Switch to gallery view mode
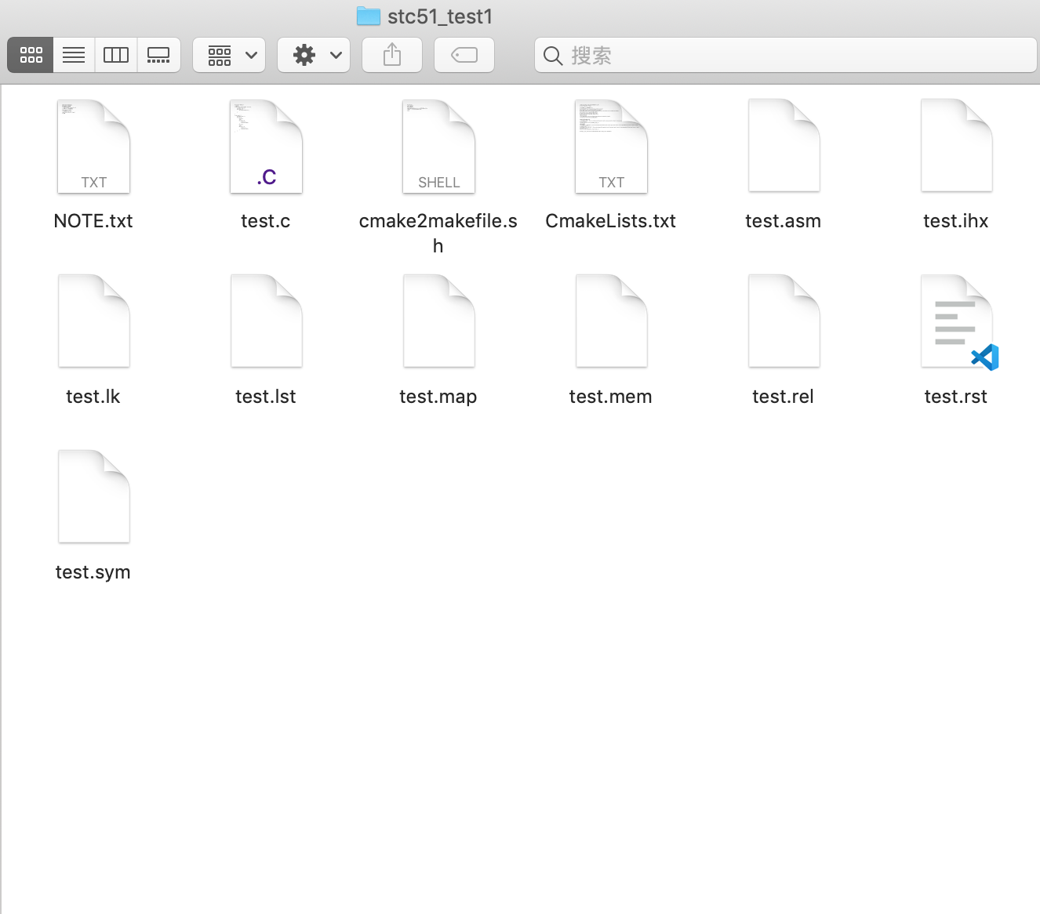This screenshot has height=914, width=1040. (x=158, y=55)
